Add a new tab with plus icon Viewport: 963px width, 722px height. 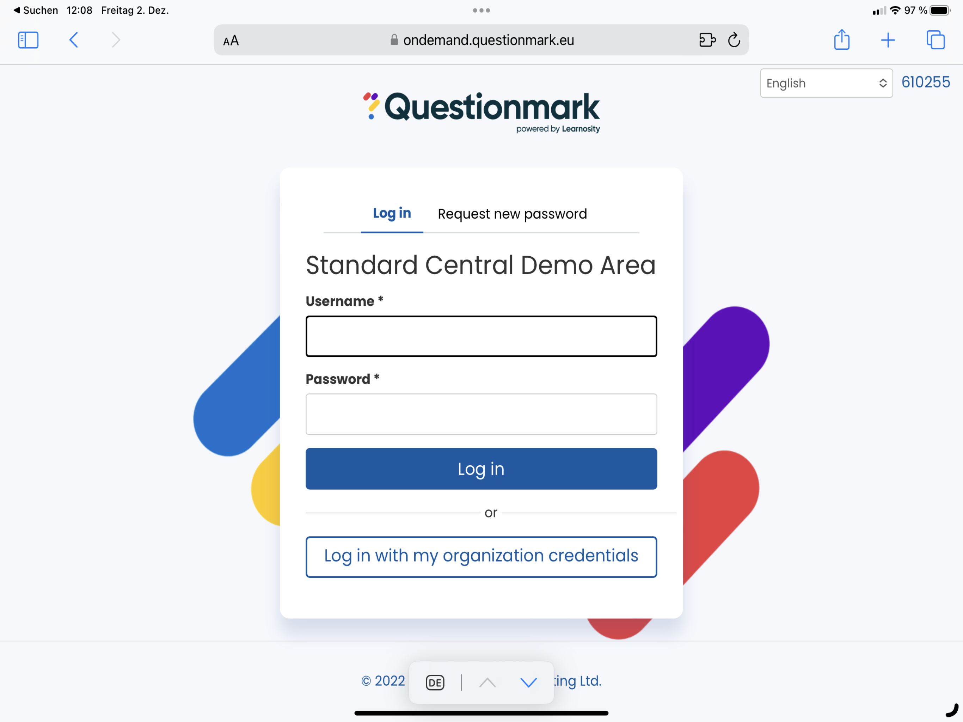coord(888,40)
